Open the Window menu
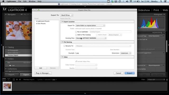169x95 pixels. pyautogui.click(x=32, y=1)
